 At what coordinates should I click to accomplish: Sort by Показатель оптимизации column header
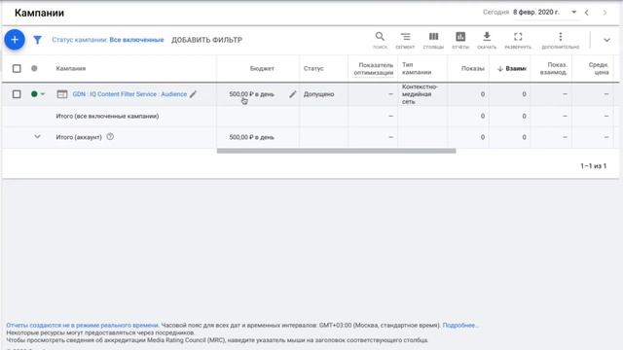pyautogui.click(x=374, y=68)
